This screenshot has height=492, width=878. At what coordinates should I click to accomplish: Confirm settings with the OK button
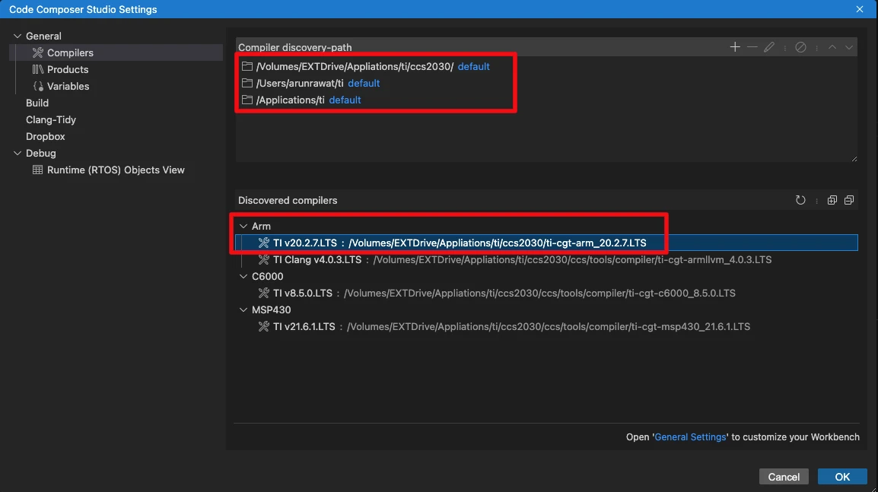pyautogui.click(x=842, y=477)
